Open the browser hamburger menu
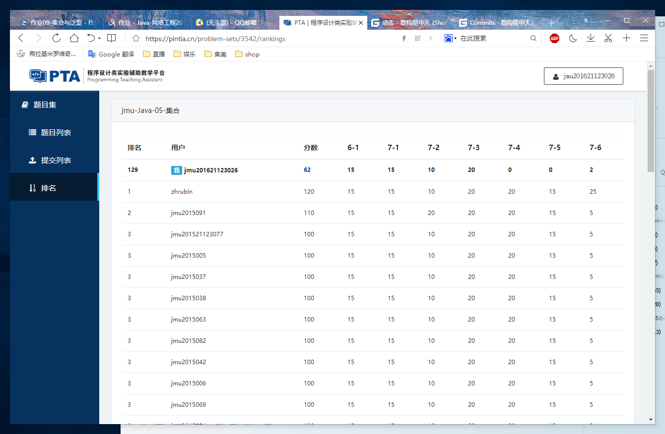This screenshot has width=665, height=434. 644,38
